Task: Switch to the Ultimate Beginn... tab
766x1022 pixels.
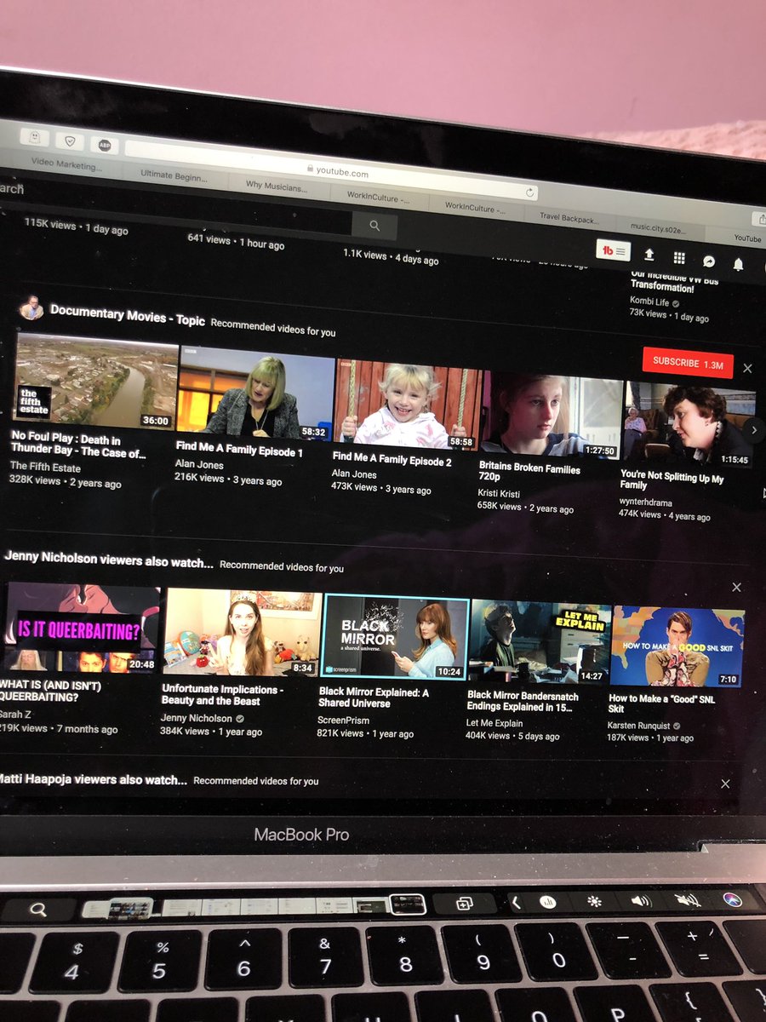Action: click(x=174, y=175)
